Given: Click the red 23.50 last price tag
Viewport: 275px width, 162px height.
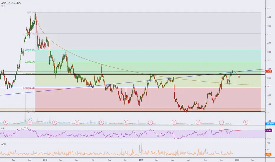Looking at the screenshot, I should (269, 71).
